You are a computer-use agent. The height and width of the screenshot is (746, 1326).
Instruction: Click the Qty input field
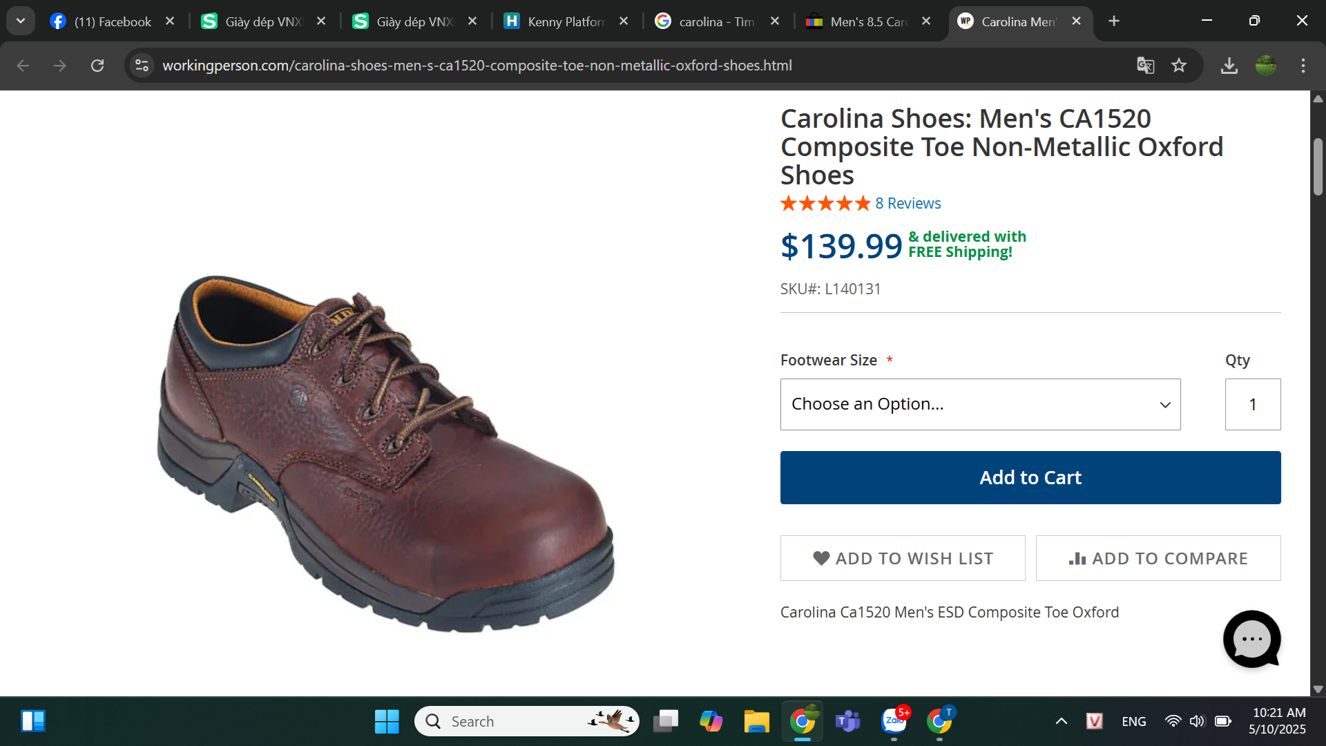pyautogui.click(x=1252, y=404)
